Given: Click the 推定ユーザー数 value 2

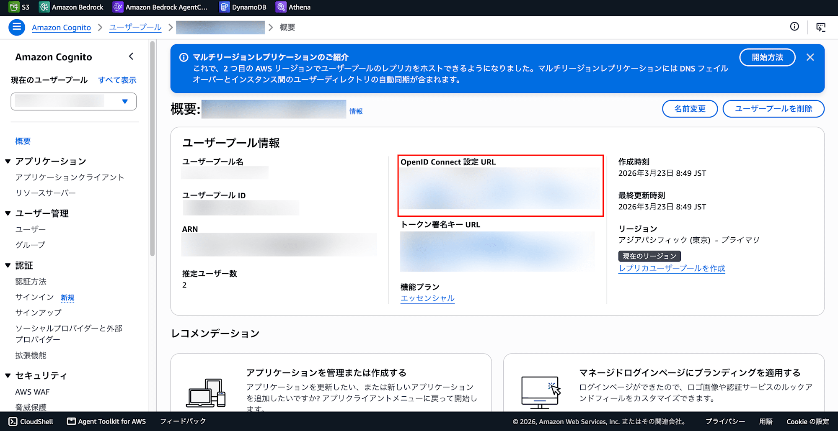Looking at the screenshot, I should tap(184, 285).
